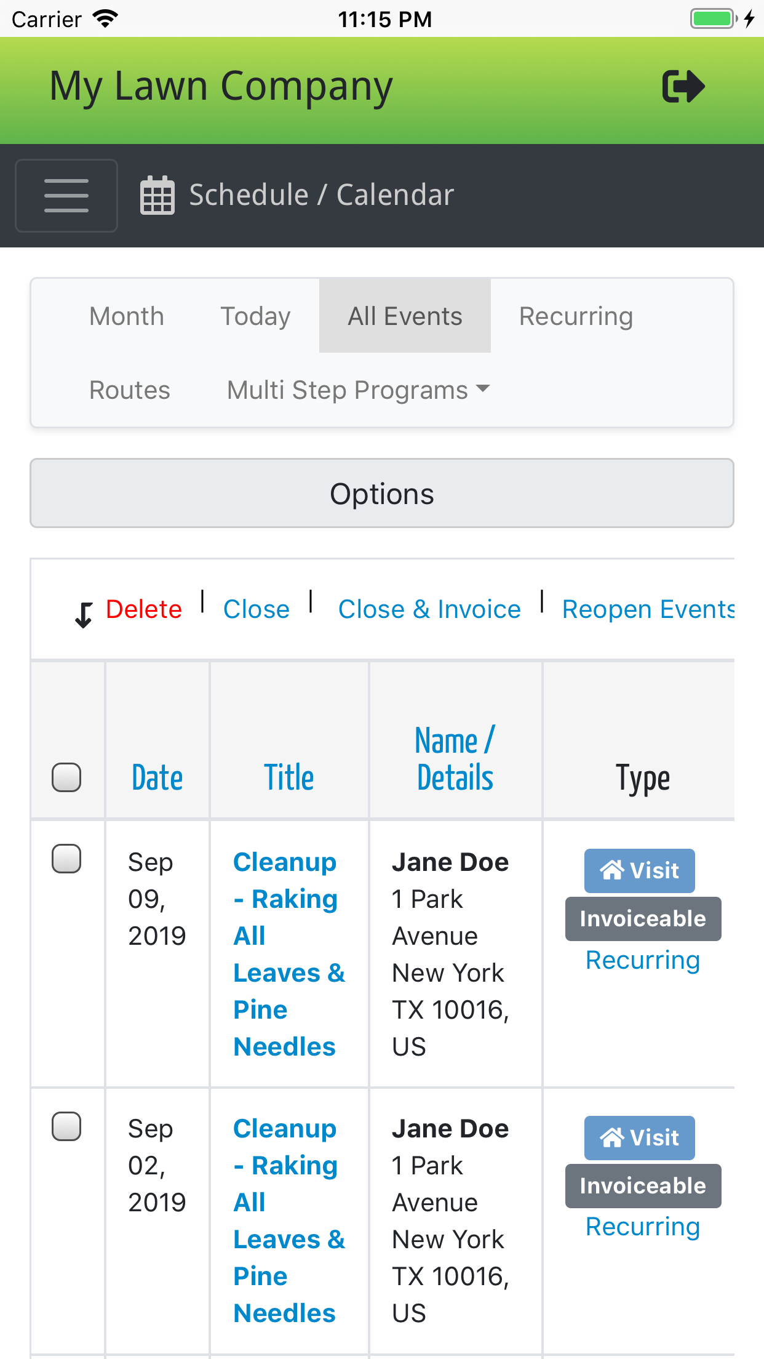The image size is (764, 1359).
Task: Toggle the select-all events checkbox
Action: (x=66, y=777)
